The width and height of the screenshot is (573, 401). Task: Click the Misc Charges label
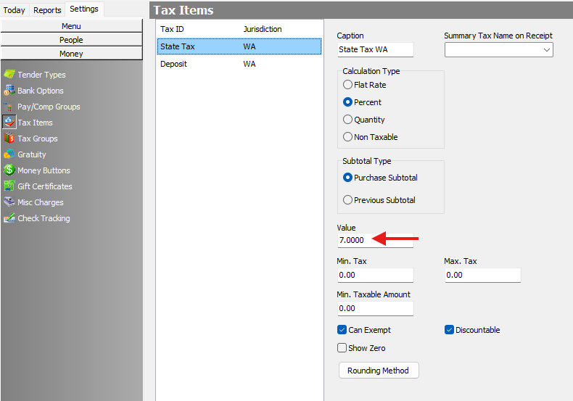(41, 202)
